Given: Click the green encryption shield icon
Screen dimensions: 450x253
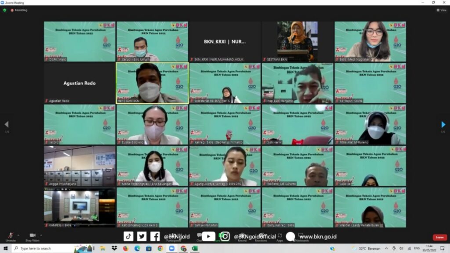Looking at the screenshot, I should click(4, 10).
